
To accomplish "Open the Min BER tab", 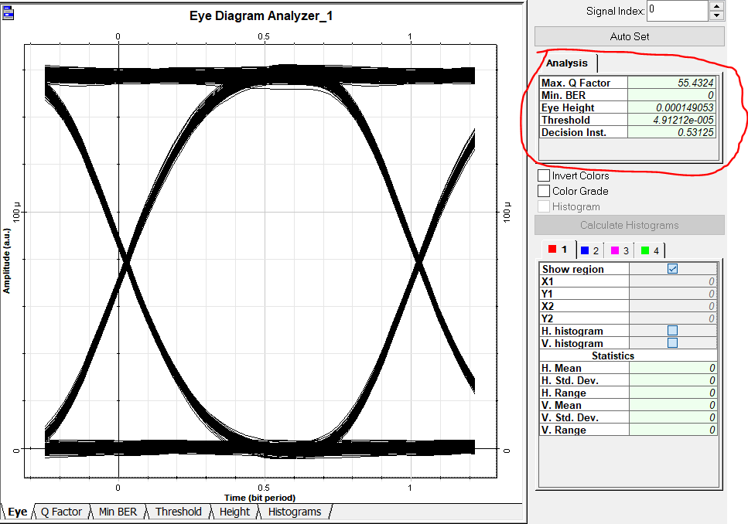I will 118,512.
